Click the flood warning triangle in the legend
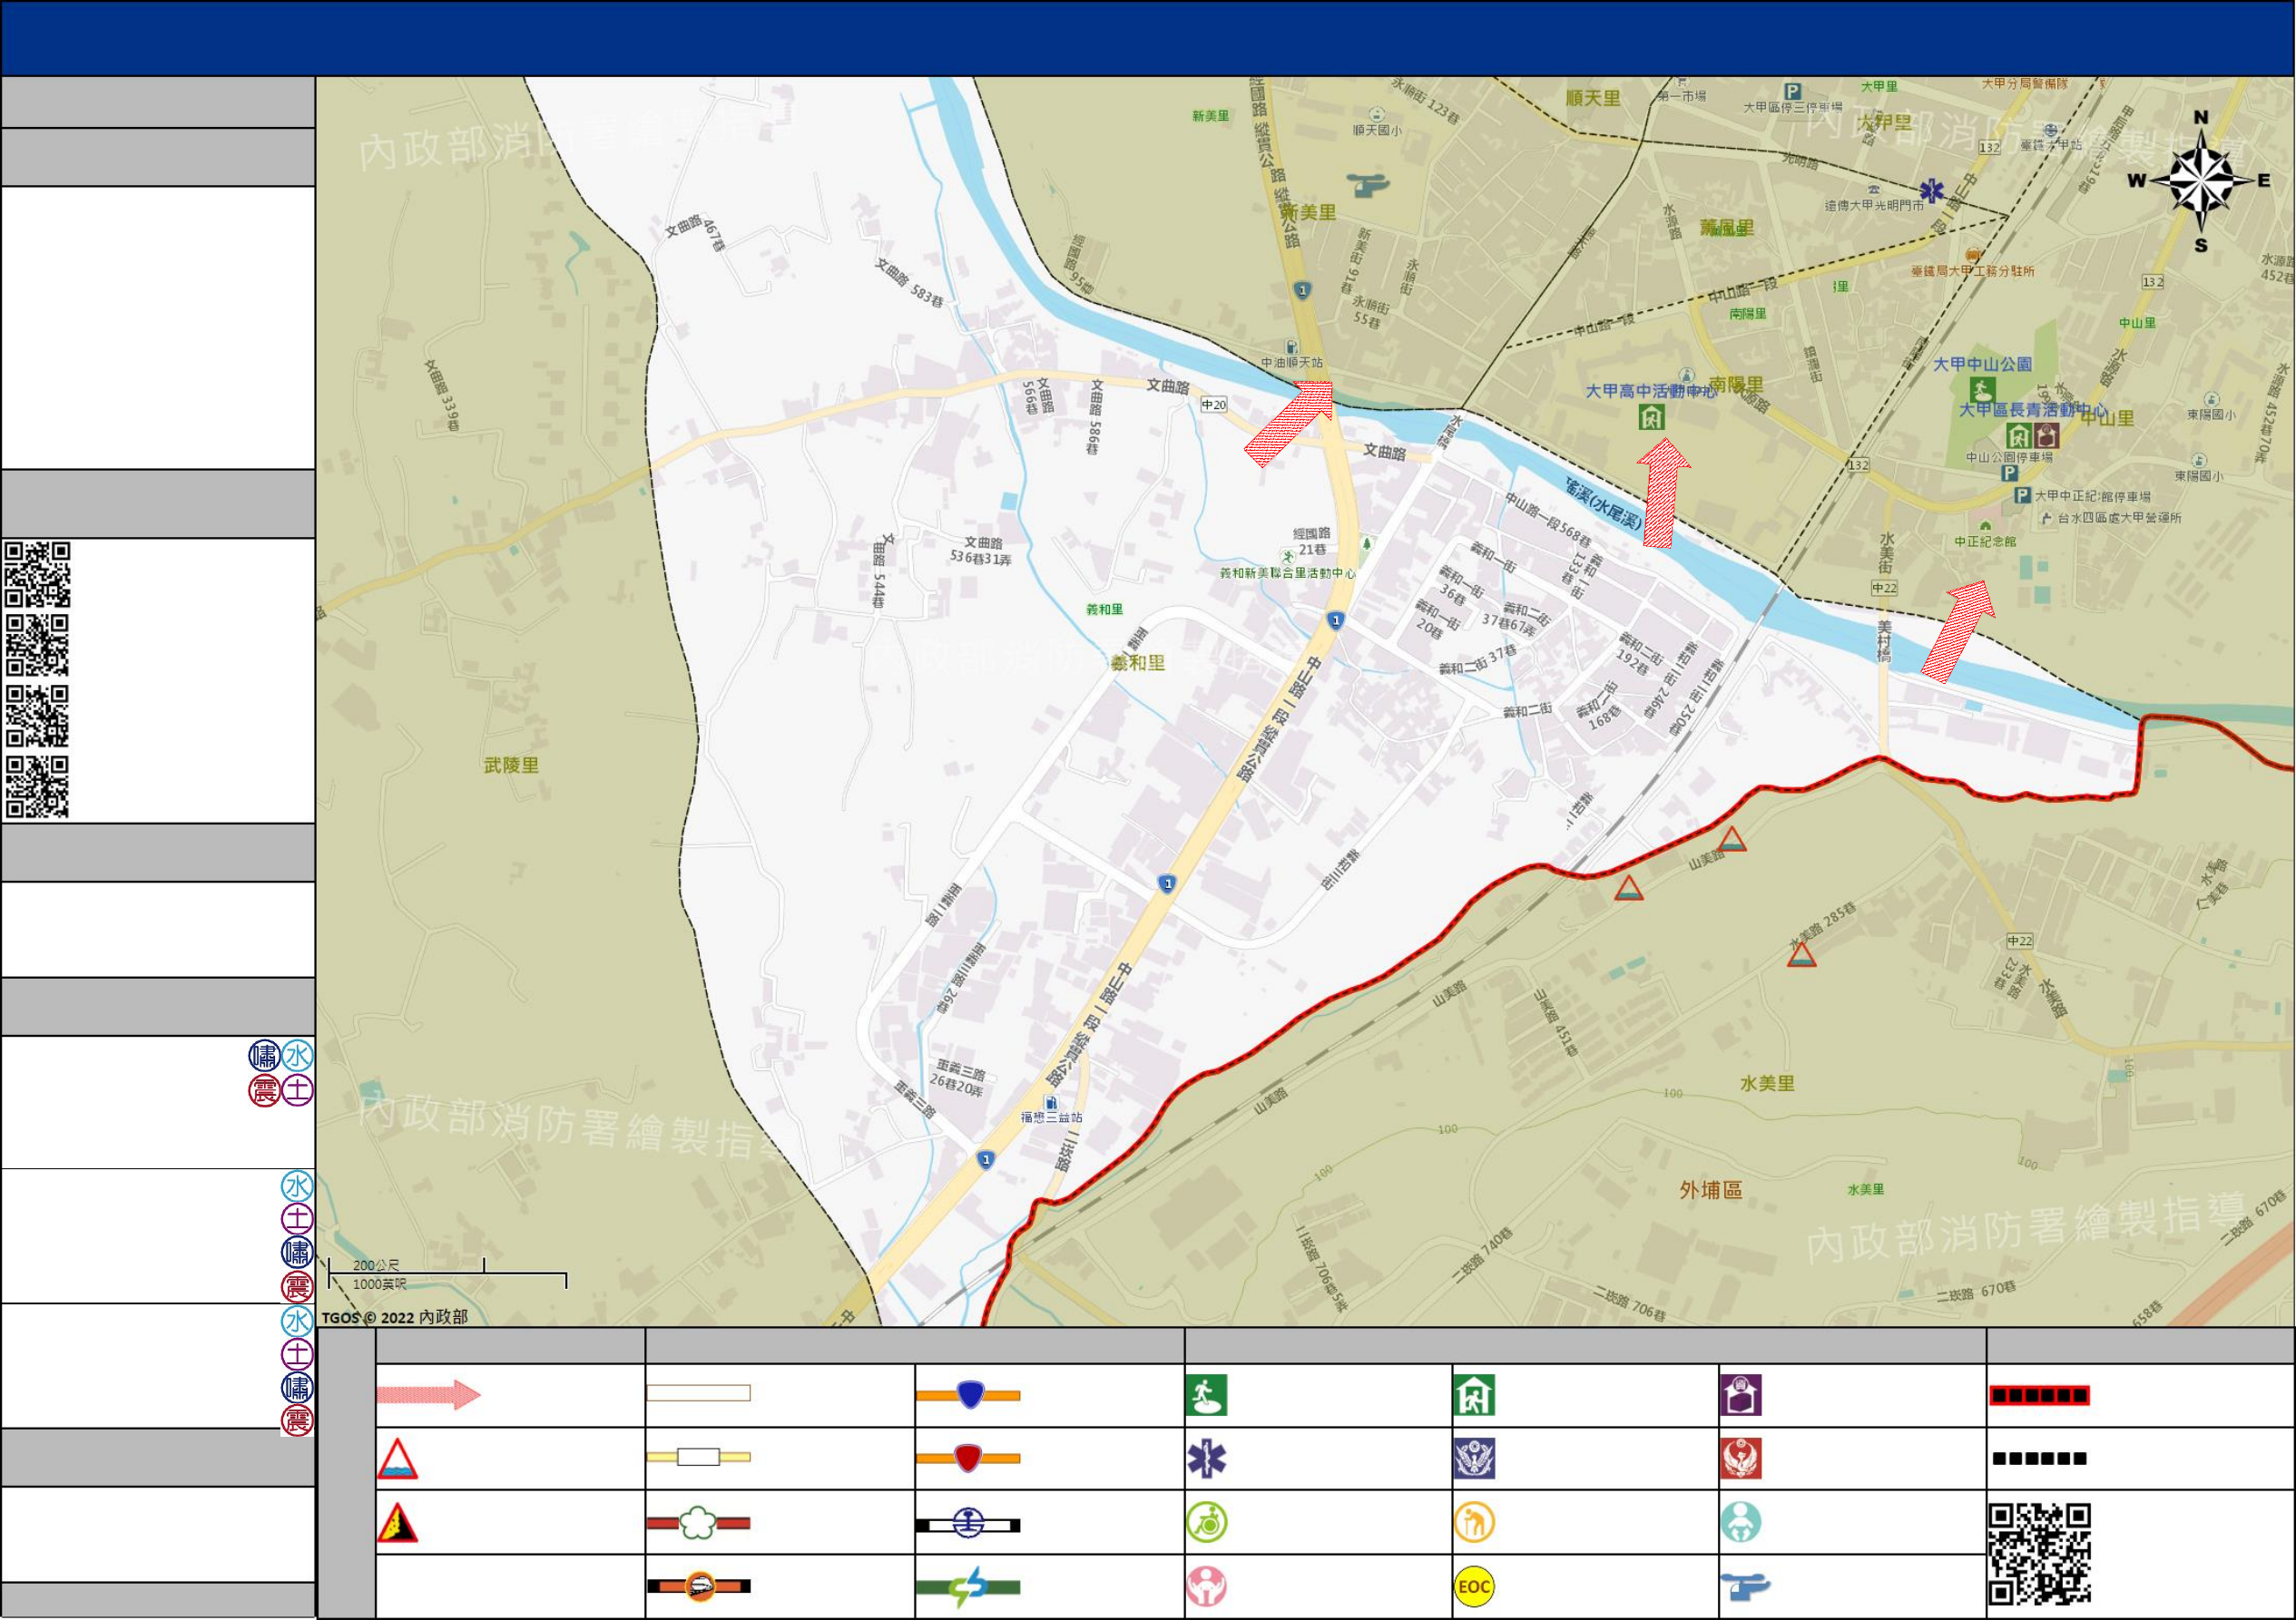Screen dimensions: 2296x1620 (x=397, y=1459)
